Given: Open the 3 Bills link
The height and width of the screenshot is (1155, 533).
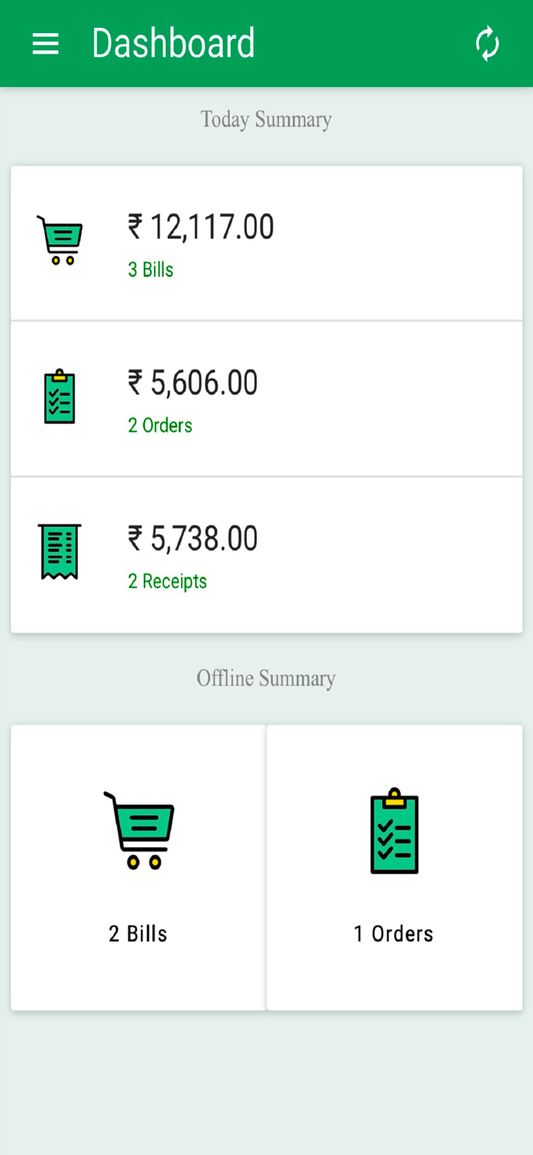Looking at the screenshot, I should coord(150,270).
